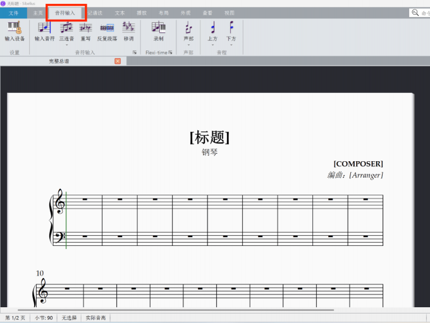The image size is (430, 323).
Task: Switch to the 外观 appearance tab
Action: pyautogui.click(x=186, y=13)
